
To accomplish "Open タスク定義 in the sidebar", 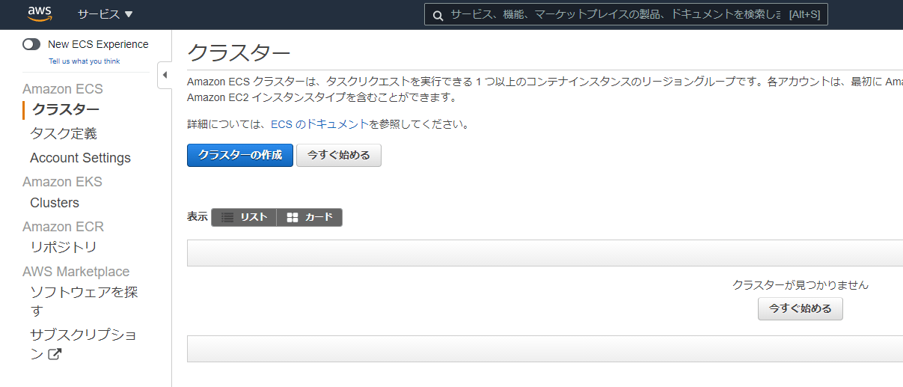I will (x=64, y=134).
